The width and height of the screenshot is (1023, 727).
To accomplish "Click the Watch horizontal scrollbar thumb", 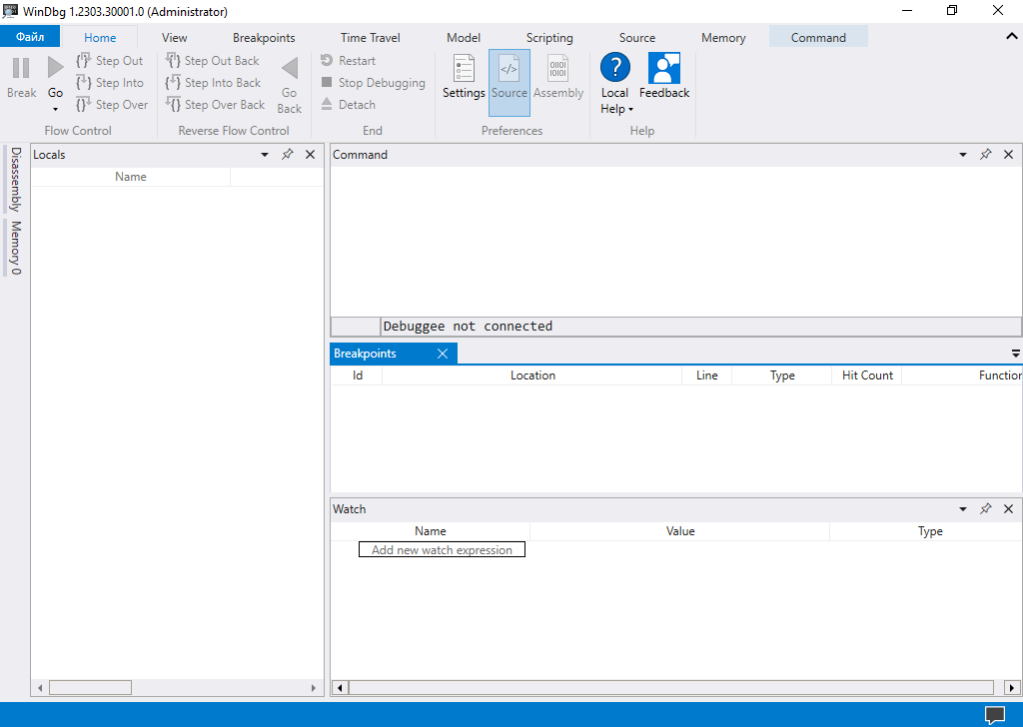I will point(671,688).
